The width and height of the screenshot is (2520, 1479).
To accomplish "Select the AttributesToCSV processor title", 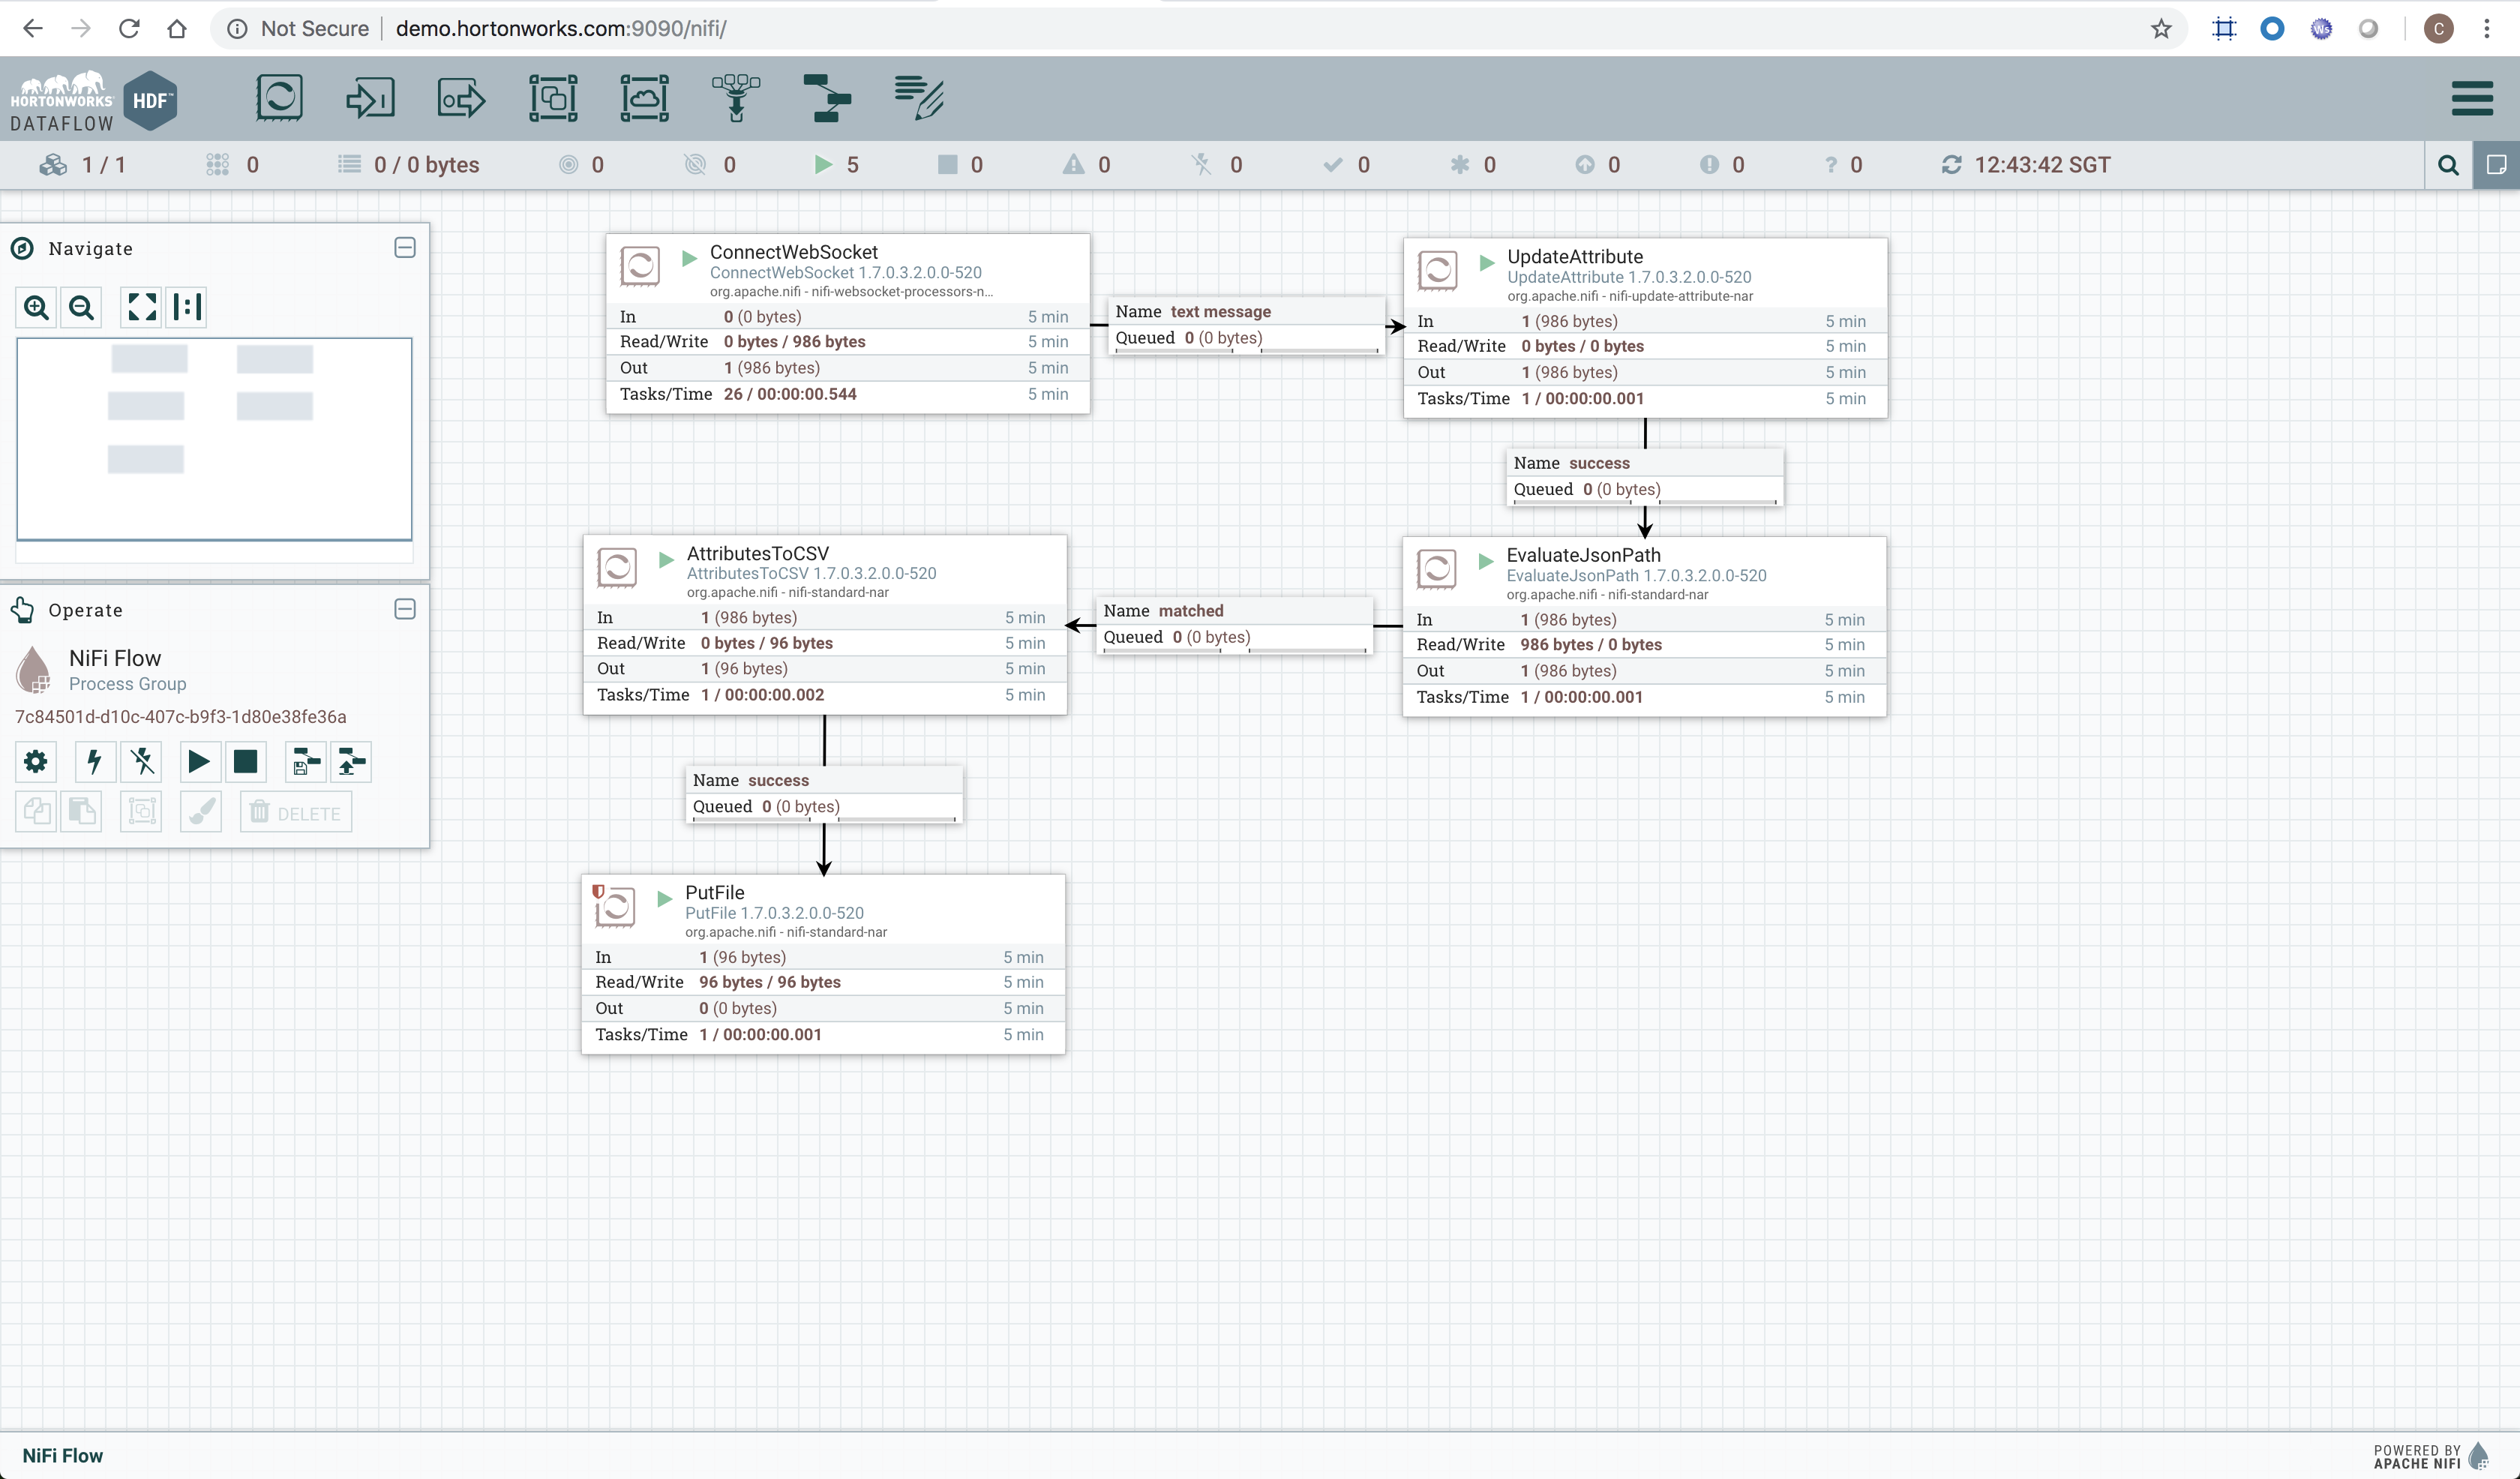I will [x=757, y=553].
